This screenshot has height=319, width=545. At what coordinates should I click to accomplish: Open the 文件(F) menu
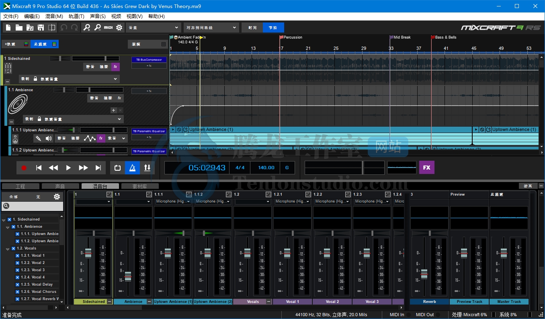(11, 16)
